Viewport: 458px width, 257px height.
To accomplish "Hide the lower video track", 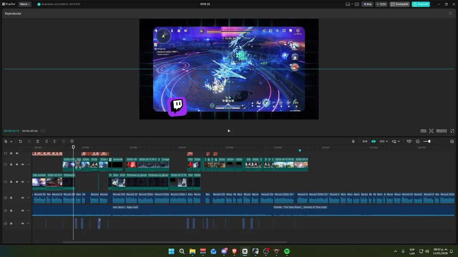I will tap(17, 182).
